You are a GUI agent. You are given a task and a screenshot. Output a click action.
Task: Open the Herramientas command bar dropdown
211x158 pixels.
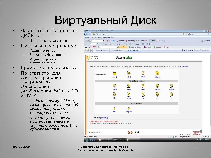(205, 51)
